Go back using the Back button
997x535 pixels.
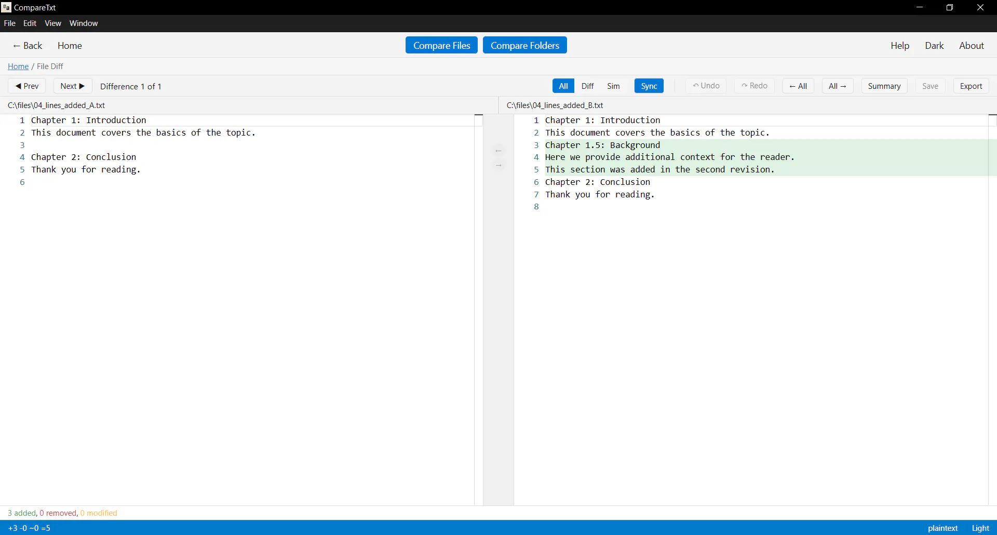click(28, 46)
